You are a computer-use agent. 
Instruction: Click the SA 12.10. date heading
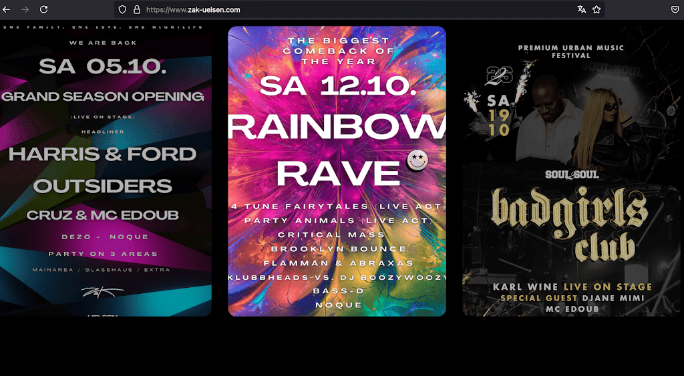(x=337, y=86)
